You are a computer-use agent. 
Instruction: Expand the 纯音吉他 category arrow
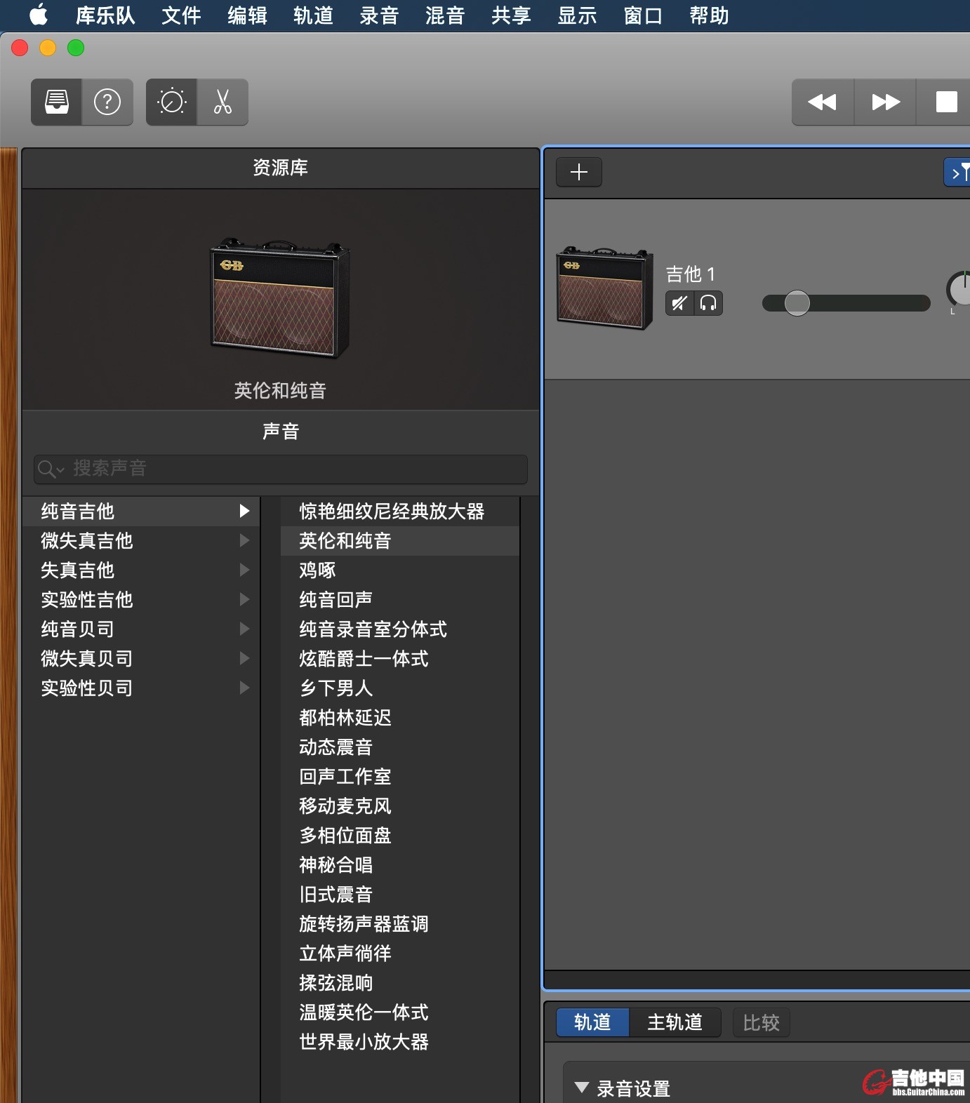(244, 511)
